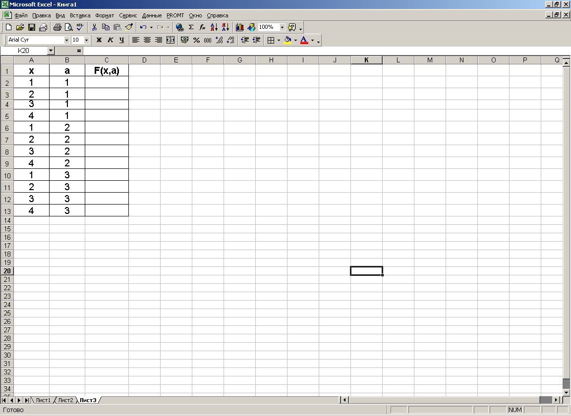Screen dimensions: 571x416
Task: Expand the font color dropdown arrow
Action: point(312,40)
